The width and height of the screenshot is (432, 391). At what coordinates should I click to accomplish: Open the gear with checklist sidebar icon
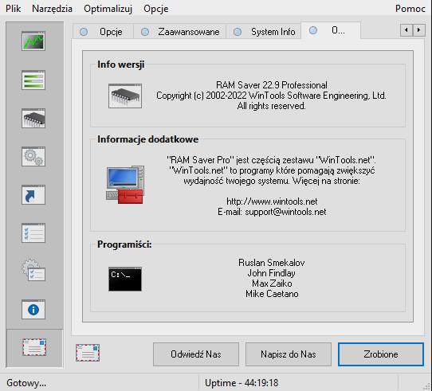(x=33, y=270)
